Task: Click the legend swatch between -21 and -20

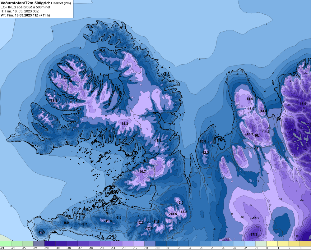Action: 39,244
